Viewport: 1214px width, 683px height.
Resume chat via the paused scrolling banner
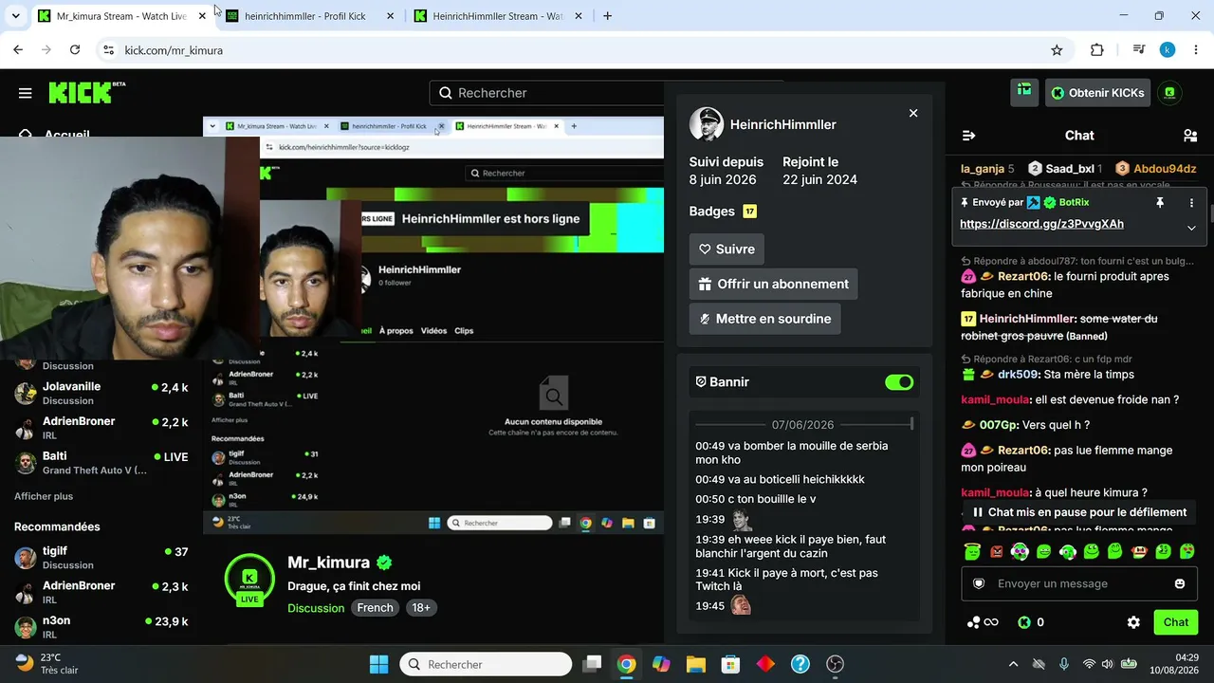[x=1078, y=512]
